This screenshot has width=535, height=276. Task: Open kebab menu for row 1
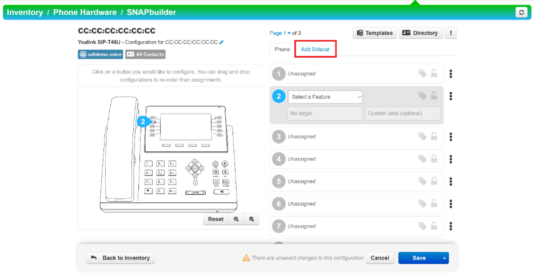[x=451, y=74]
